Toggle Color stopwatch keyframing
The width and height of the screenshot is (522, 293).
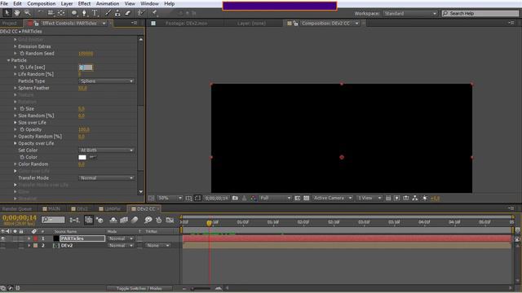(x=22, y=157)
